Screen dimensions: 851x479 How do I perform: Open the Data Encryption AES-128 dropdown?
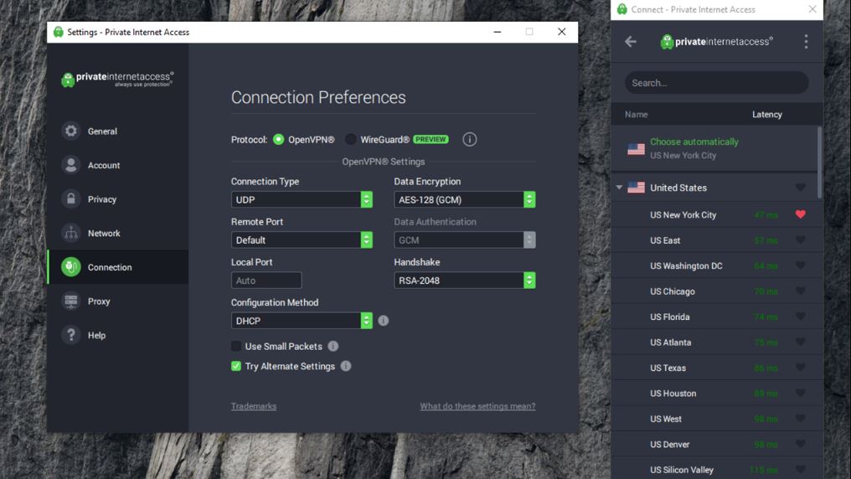[465, 199]
